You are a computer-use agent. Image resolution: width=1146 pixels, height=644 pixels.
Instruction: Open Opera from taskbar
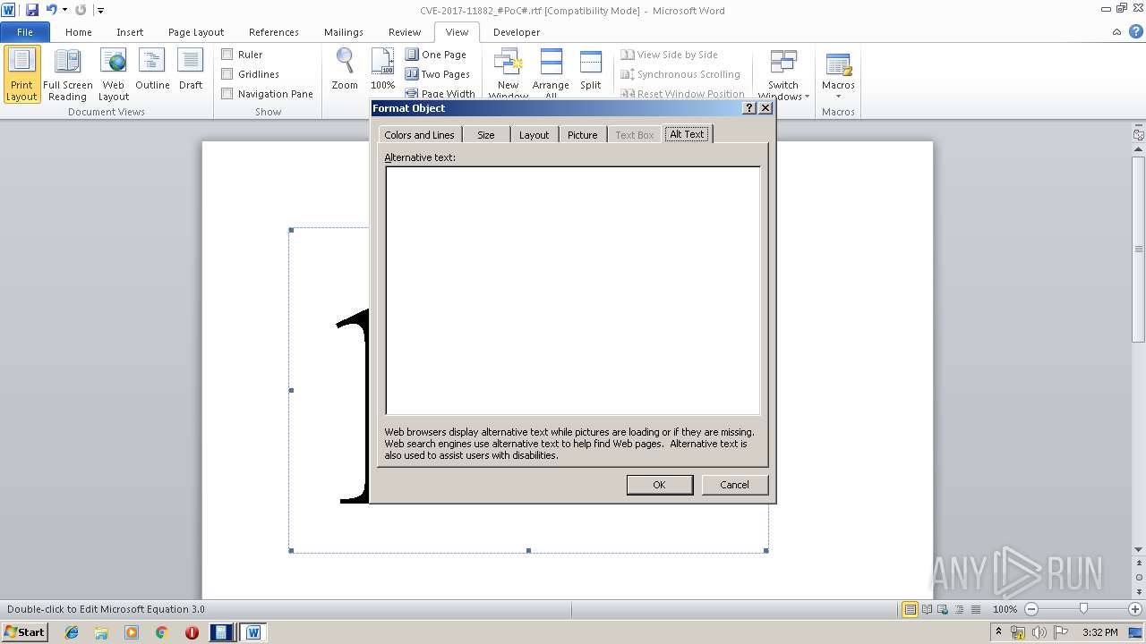tap(192, 632)
